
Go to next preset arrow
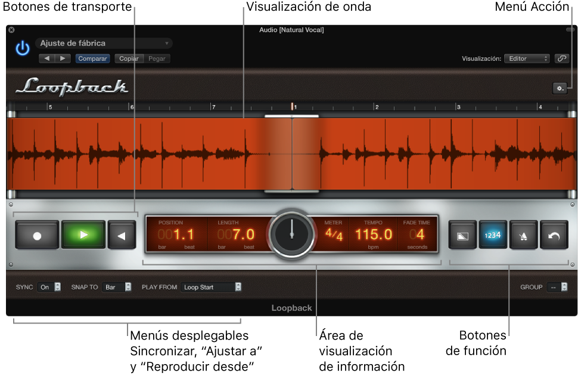click(x=63, y=58)
